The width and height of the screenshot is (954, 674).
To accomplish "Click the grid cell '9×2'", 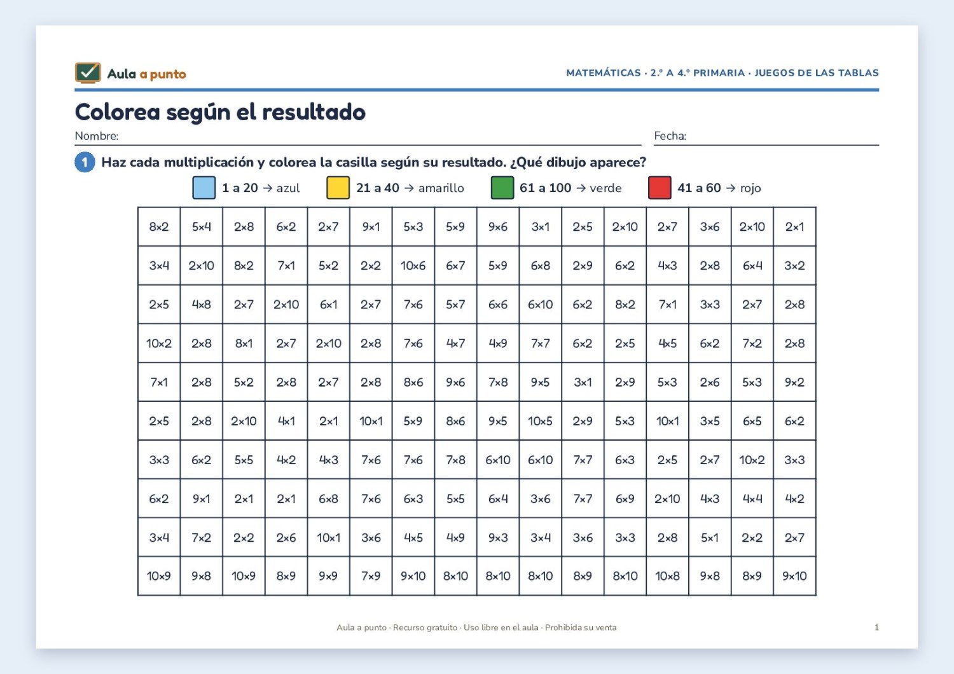I will pos(794,382).
